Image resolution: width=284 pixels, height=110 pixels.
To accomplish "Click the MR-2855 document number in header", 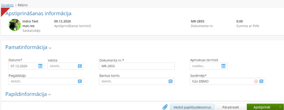I will (198, 21).
